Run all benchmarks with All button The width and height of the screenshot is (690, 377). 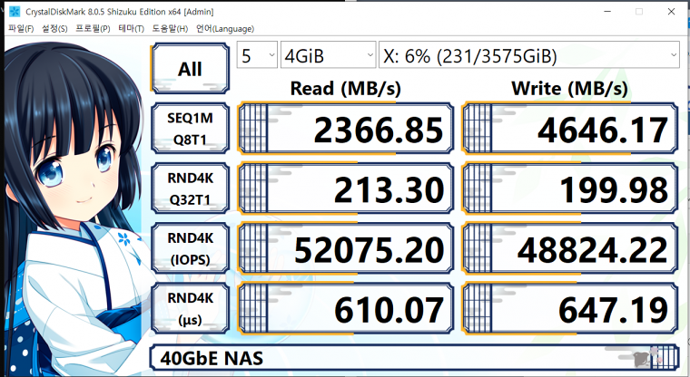point(190,68)
